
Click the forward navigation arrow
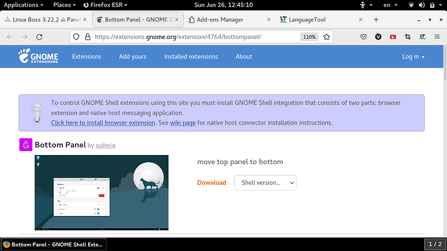tap(25, 37)
